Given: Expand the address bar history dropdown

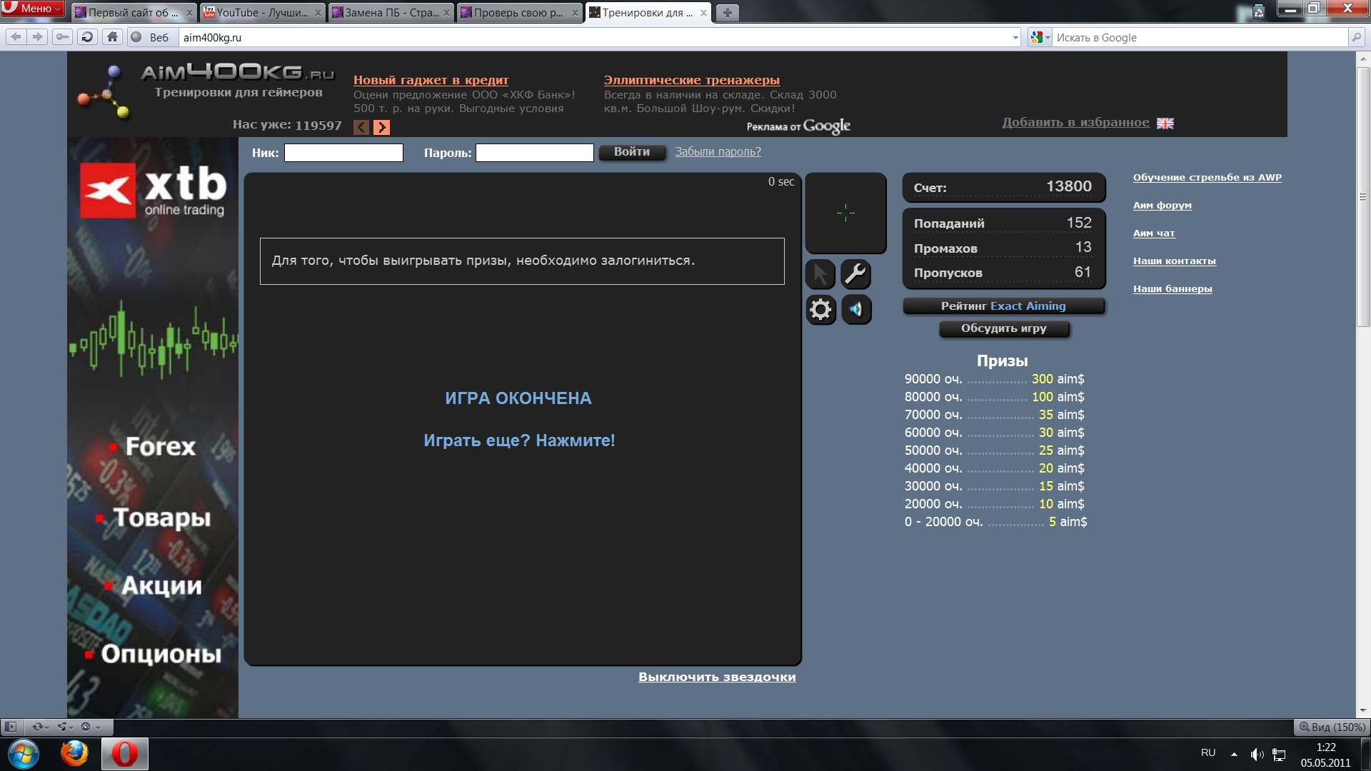Looking at the screenshot, I should pyautogui.click(x=1015, y=38).
